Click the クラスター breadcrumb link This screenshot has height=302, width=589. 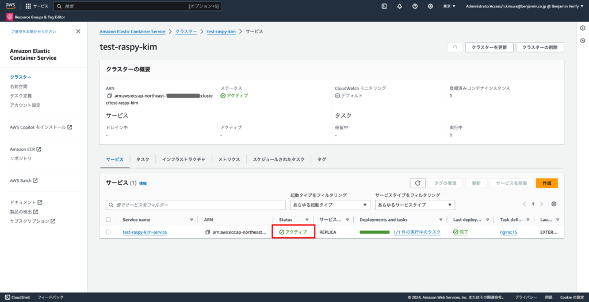click(186, 32)
